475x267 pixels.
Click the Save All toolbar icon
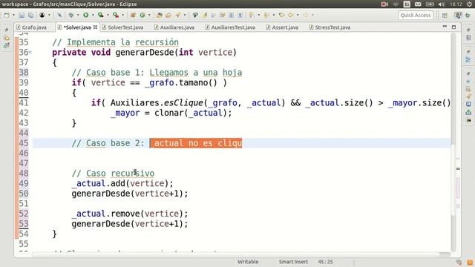30,15
